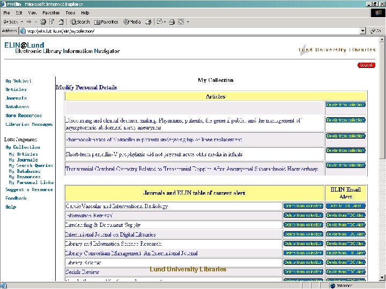Delete Library Review from TOC Alert
This screenshot has height=289, width=386.
(x=346, y=262)
